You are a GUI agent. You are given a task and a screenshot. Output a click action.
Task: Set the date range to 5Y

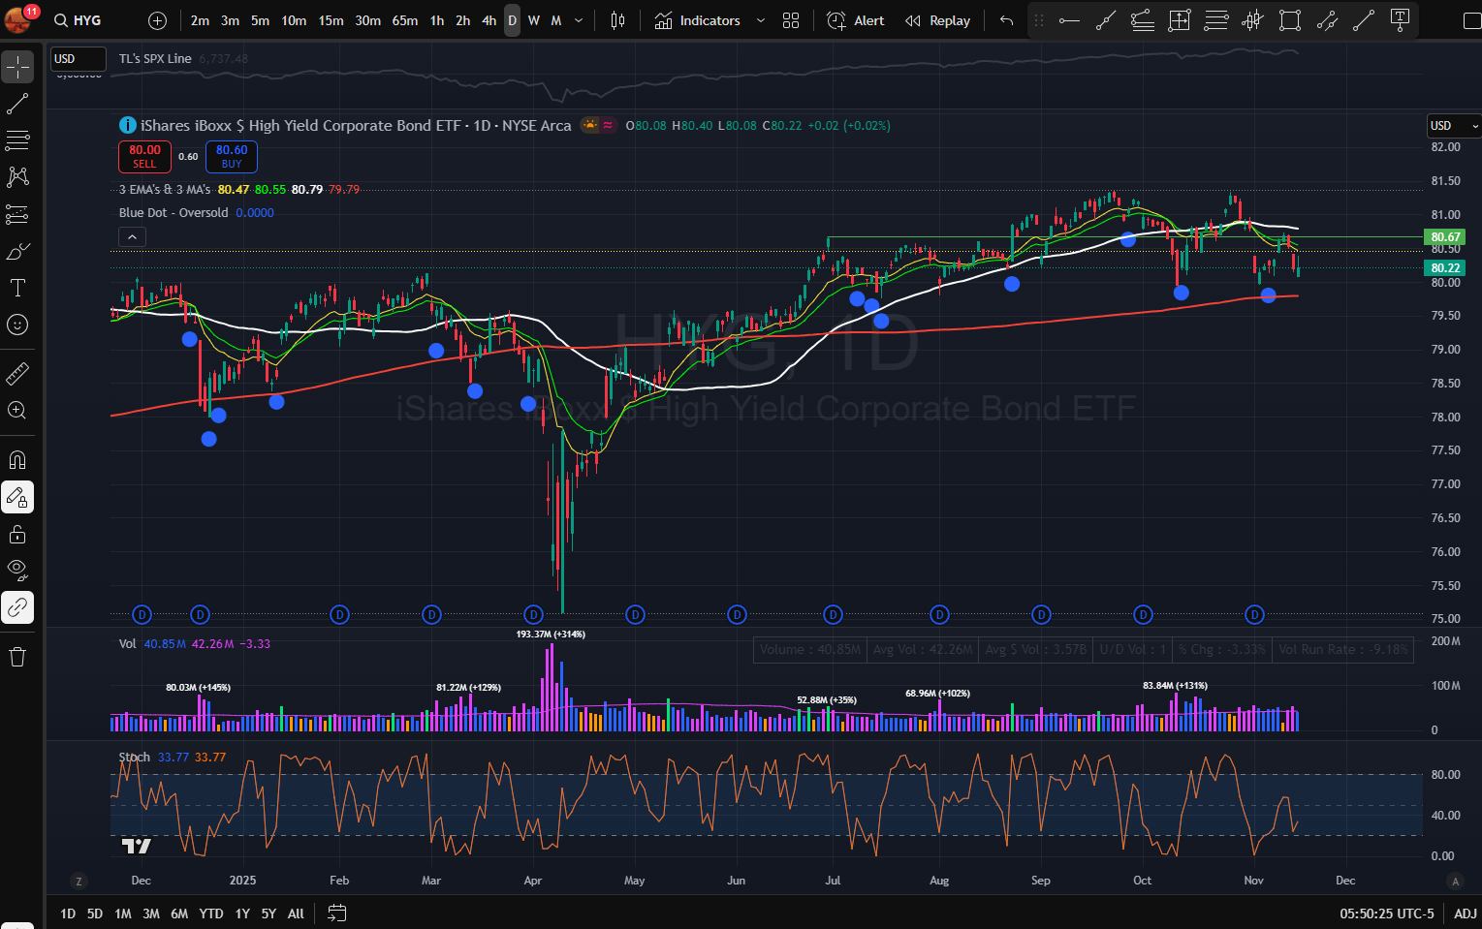pos(268,914)
